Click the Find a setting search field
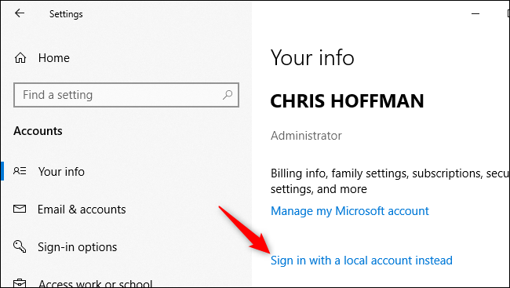Viewport: 510px width, 288px height. pyautogui.click(x=126, y=95)
